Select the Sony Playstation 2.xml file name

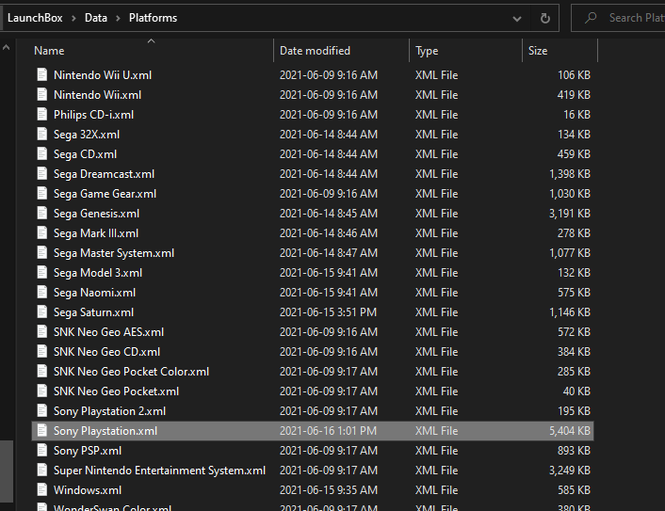(109, 411)
